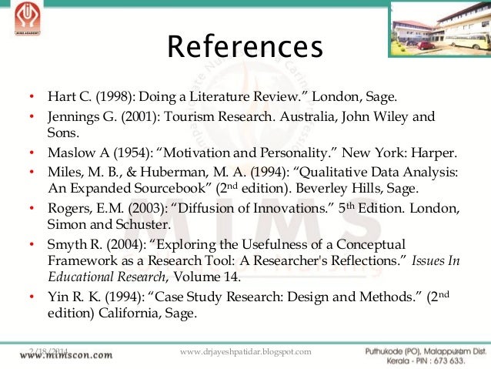The image size is (491, 369).
Task: Click the References heading
Action: (x=245, y=47)
